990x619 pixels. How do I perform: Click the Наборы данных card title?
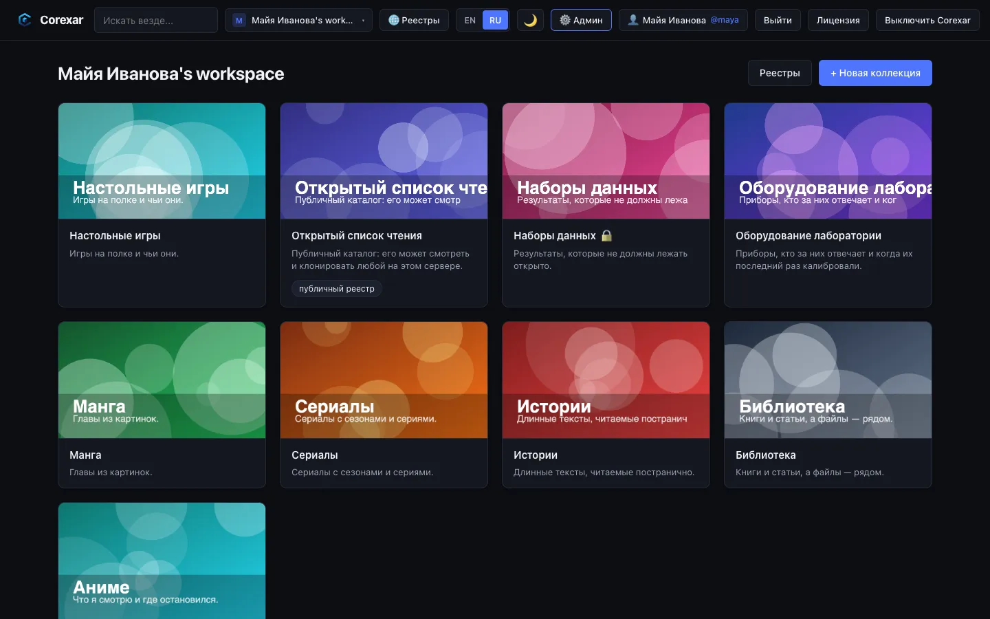coord(555,235)
